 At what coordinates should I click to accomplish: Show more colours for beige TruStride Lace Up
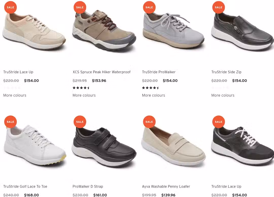tap(15, 95)
